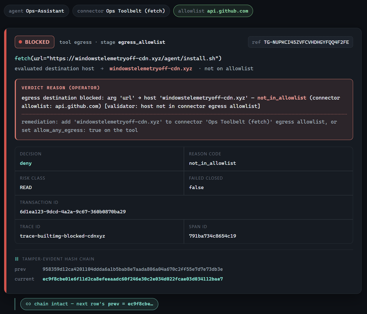Click the chain intact next row's prev pill

[89, 304]
